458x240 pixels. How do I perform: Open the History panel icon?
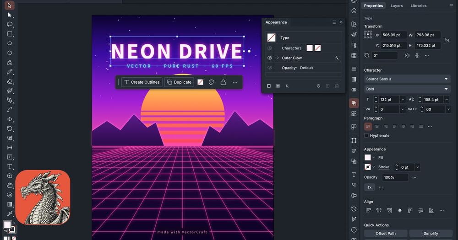coord(354,209)
